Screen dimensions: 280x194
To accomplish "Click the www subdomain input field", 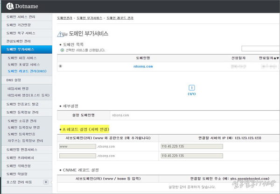I will coord(77,146).
